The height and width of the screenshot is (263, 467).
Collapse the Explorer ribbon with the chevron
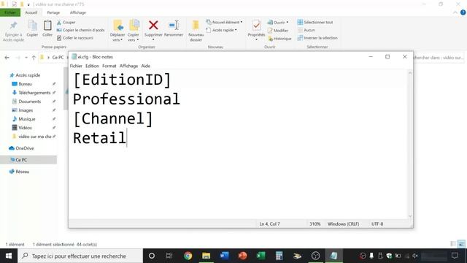[455, 12]
